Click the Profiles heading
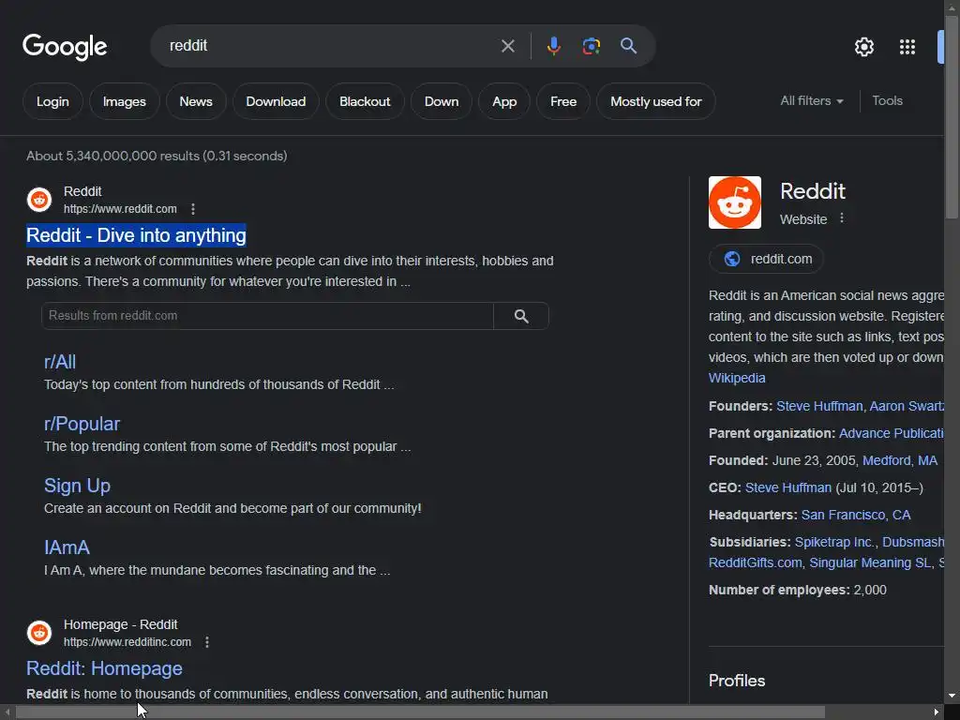The image size is (960, 720). click(x=737, y=681)
